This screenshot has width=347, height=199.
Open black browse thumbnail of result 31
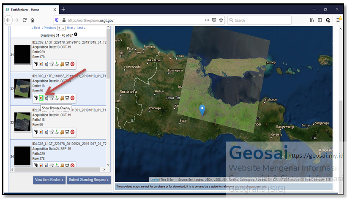22,54
